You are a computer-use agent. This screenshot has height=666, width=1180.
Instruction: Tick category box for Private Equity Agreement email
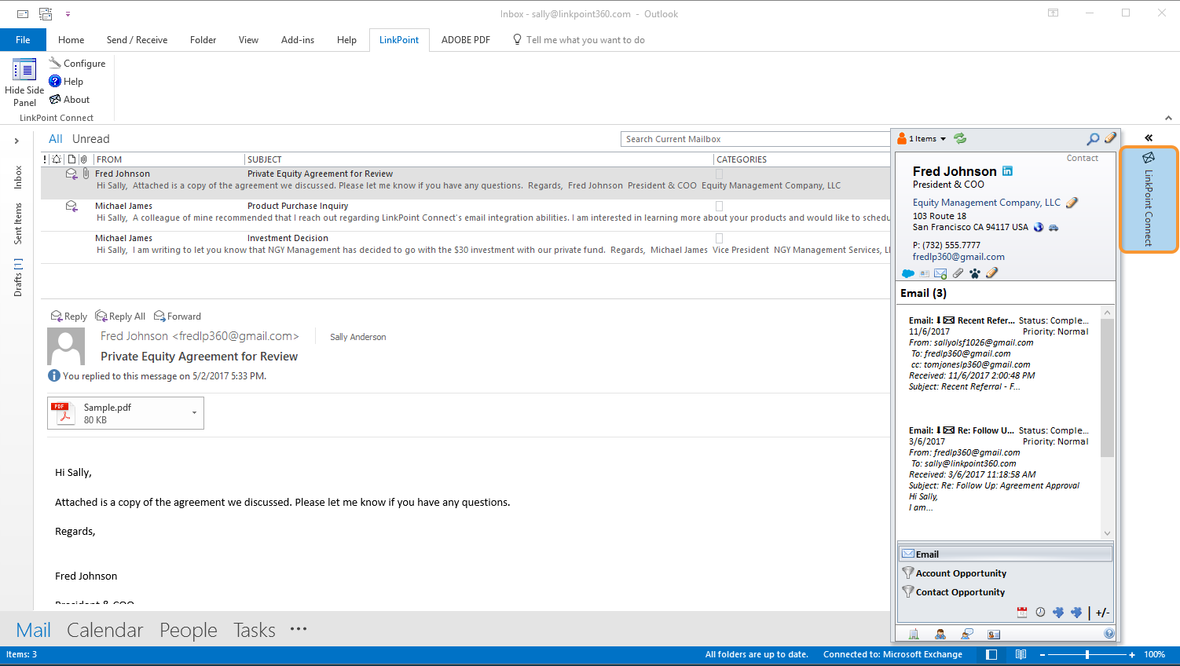(719, 174)
